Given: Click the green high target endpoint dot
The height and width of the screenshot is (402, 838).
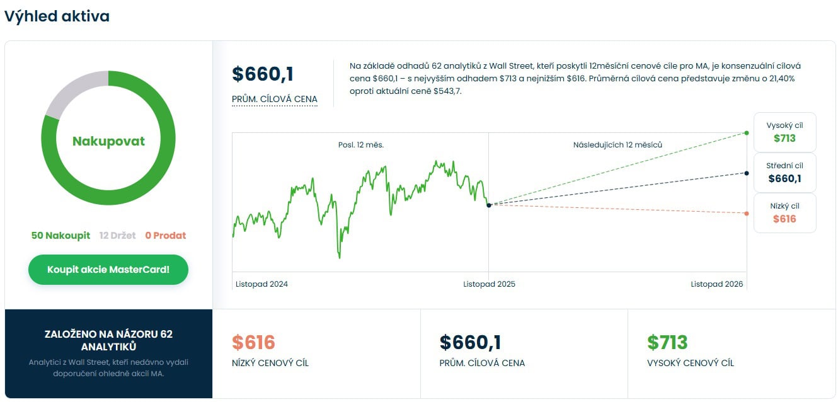Looking at the screenshot, I should point(747,133).
